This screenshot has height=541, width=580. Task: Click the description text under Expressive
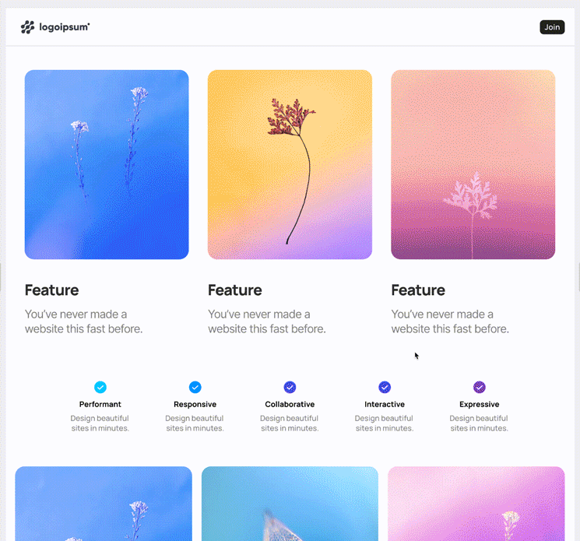coord(479,423)
